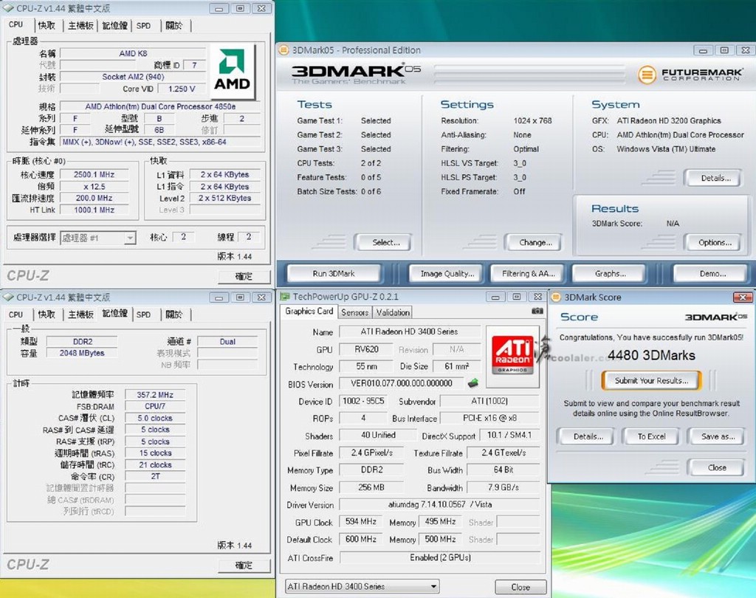Click the 3DMARK05 logo in the Score dialog
Screen dimensions: 756x598
(716, 317)
